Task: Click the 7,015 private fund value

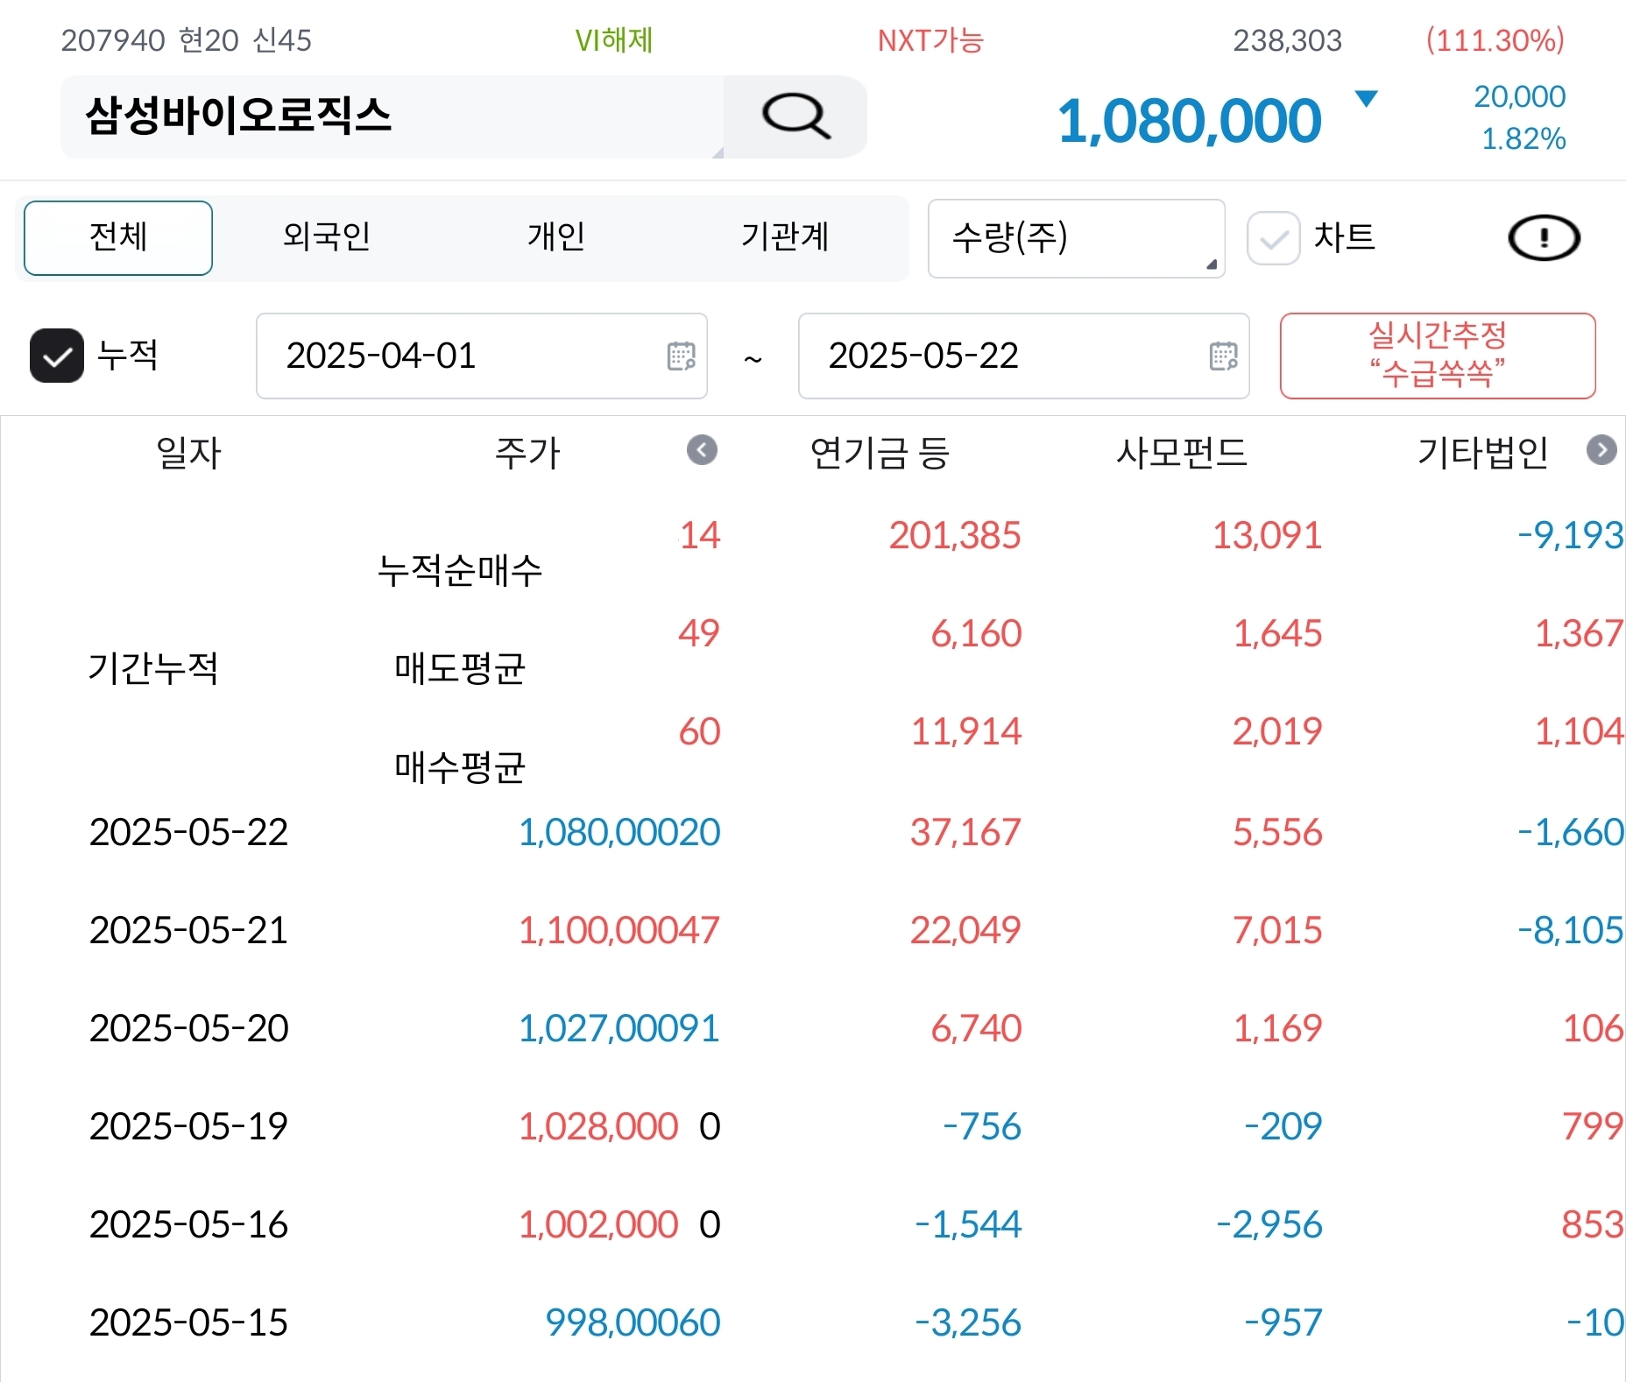Action: [x=1277, y=930]
